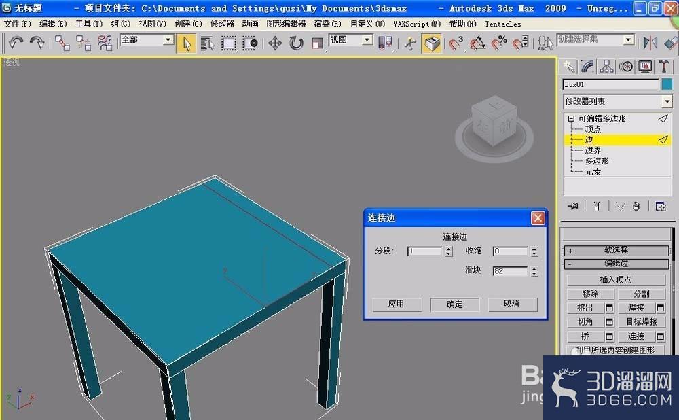Viewport: 679px width, 420px height.
Task: Click Use Pivot Point Center icon
Action: pos(385,43)
